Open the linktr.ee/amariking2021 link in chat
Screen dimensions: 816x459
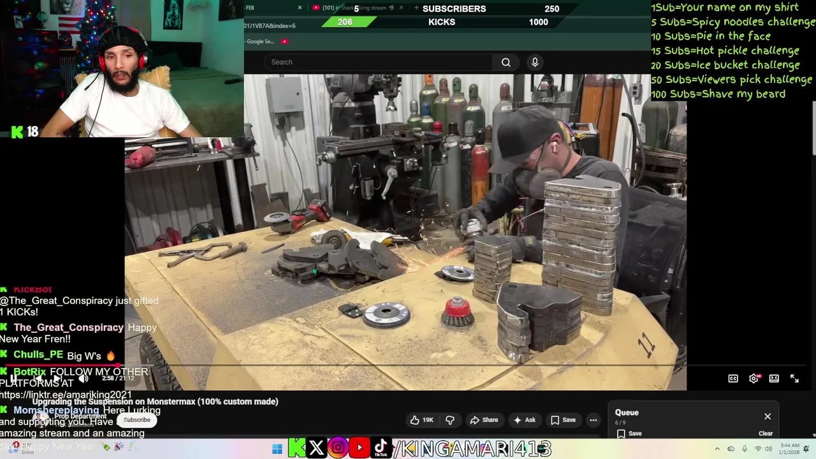pyautogui.click(x=66, y=395)
